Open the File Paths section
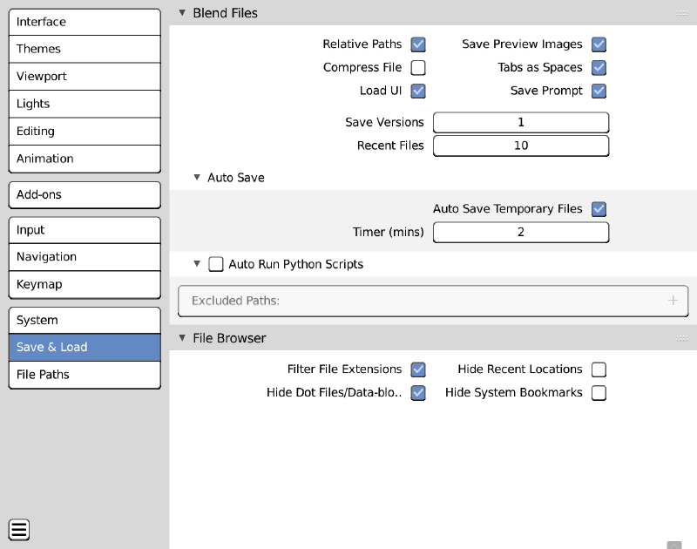Image resolution: width=697 pixels, height=549 pixels. click(85, 375)
